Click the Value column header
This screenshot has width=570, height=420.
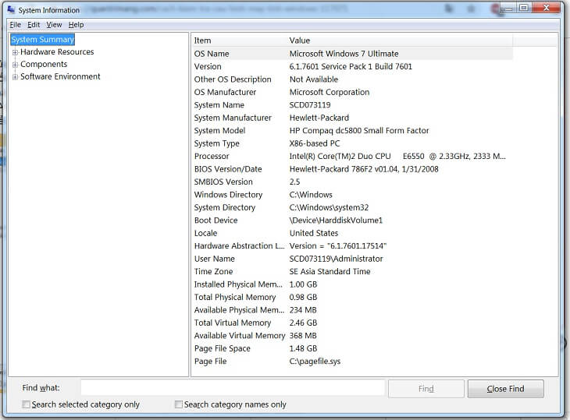coord(399,41)
